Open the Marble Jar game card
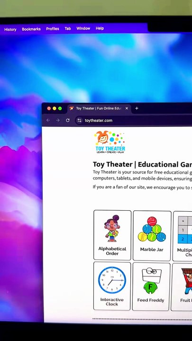Image resolution: width=192 pixels, height=341 pixels. point(152,235)
